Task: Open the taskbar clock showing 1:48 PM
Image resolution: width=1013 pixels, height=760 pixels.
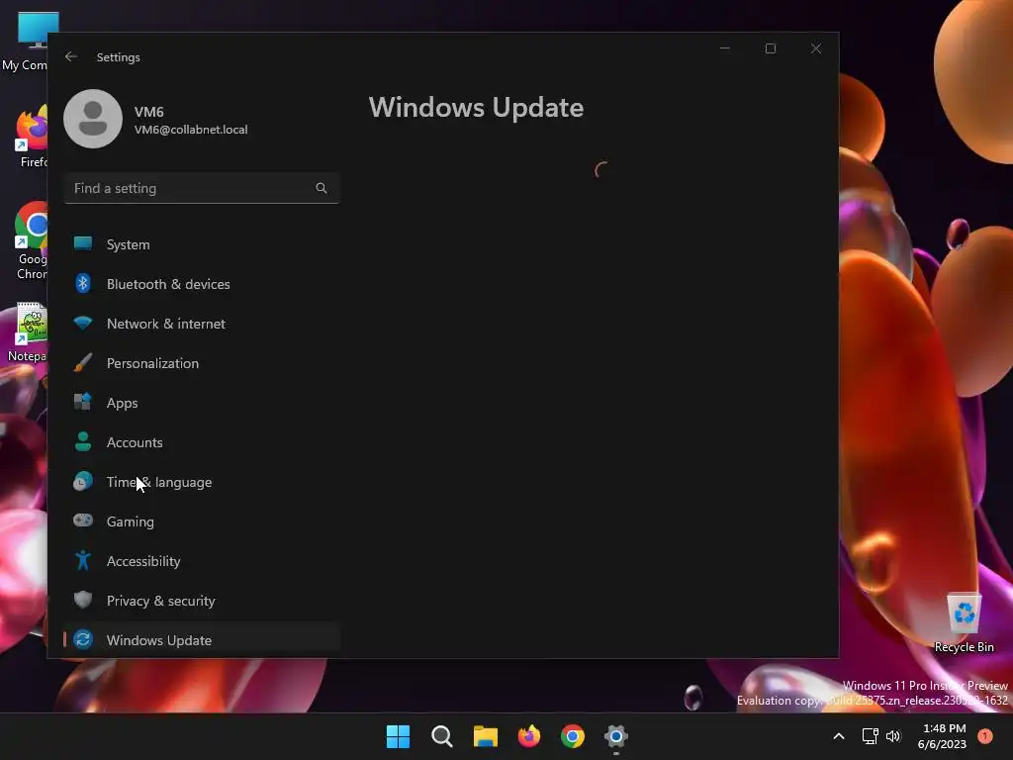Action: [x=943, y=736]
